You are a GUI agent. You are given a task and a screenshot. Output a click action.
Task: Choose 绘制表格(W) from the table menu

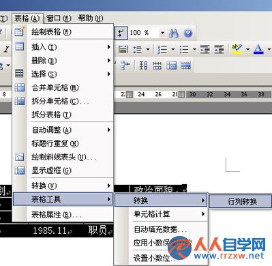pos(63,32)
